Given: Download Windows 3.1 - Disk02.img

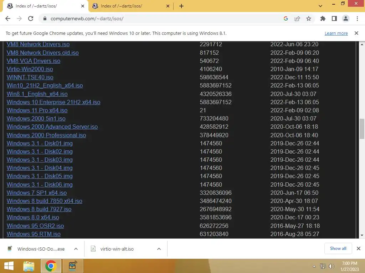Looking at the screenshot, I should (40, 151).
